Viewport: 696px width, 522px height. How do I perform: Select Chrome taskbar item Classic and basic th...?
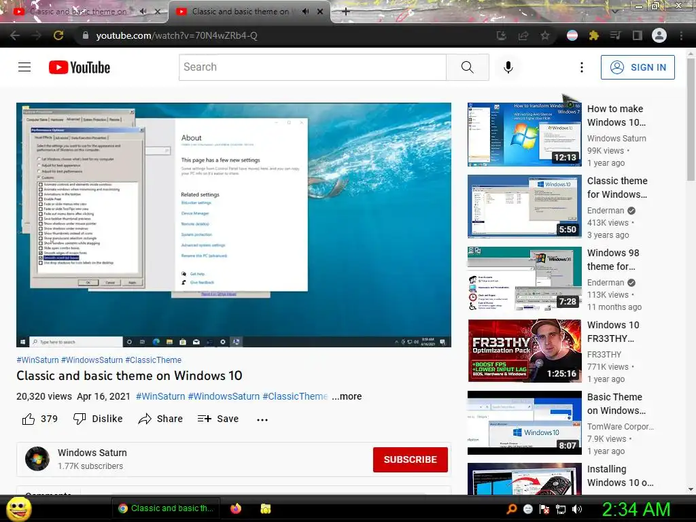pyautogui.click(x=166, y=508)
